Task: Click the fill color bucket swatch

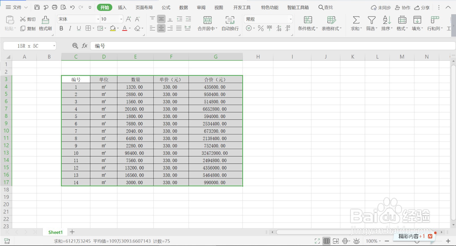Action: click(113, 28)
